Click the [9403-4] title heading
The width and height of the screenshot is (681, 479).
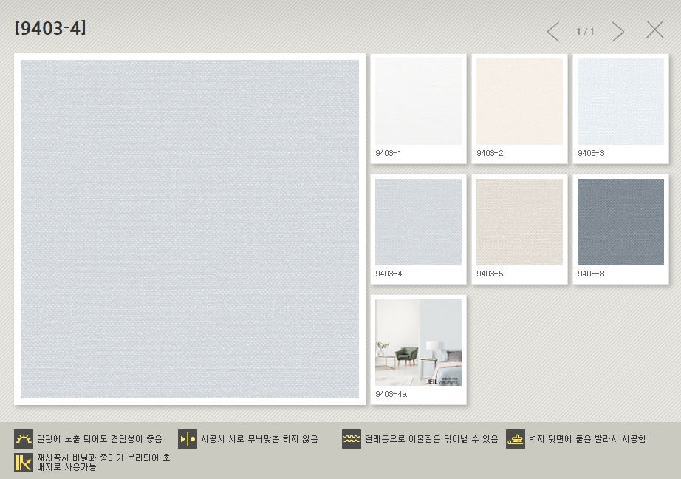(50, 28)
